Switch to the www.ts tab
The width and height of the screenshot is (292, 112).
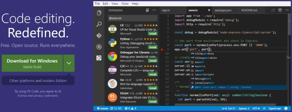pyautogui.click(x=199, y=10)
